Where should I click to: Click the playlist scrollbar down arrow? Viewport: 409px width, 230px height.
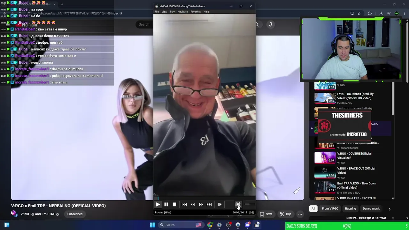point(393,198)
